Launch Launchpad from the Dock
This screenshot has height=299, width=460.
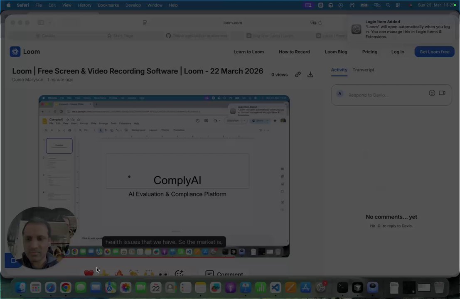[35, 287]
